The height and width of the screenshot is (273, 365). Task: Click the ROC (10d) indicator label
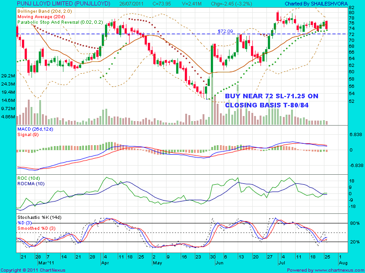point(29,178)
